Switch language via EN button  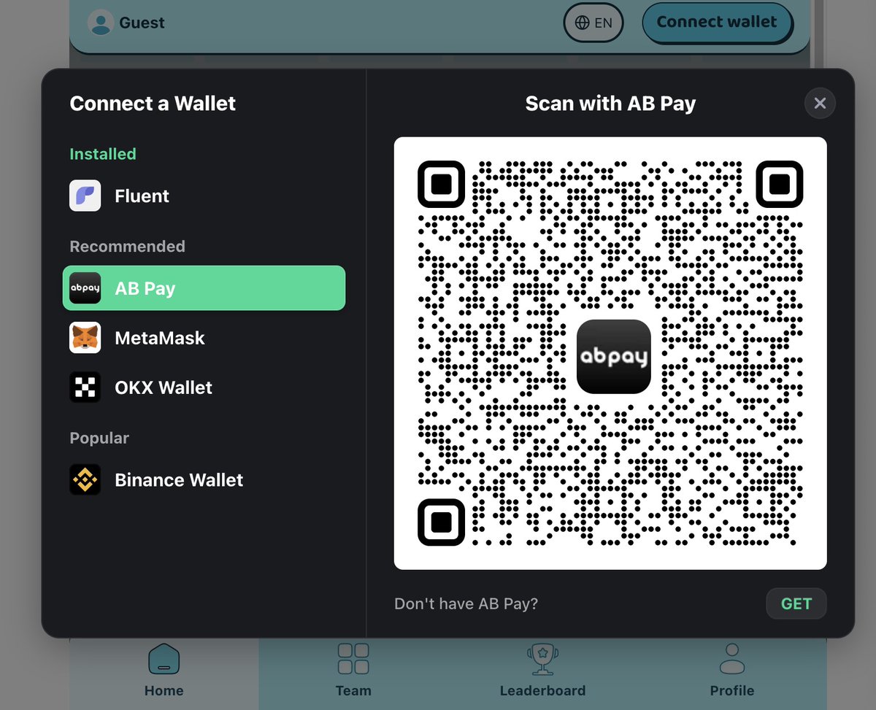[x=593, y=23]
